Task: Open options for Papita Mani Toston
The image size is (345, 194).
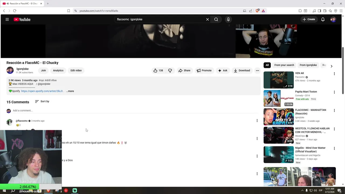Action: tap(334, 92)
